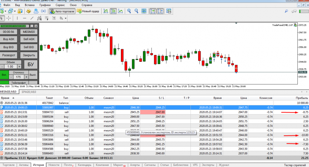The image size is (309, 167).
Task: Open the Тестер стратегий panel
Action: 295,165
